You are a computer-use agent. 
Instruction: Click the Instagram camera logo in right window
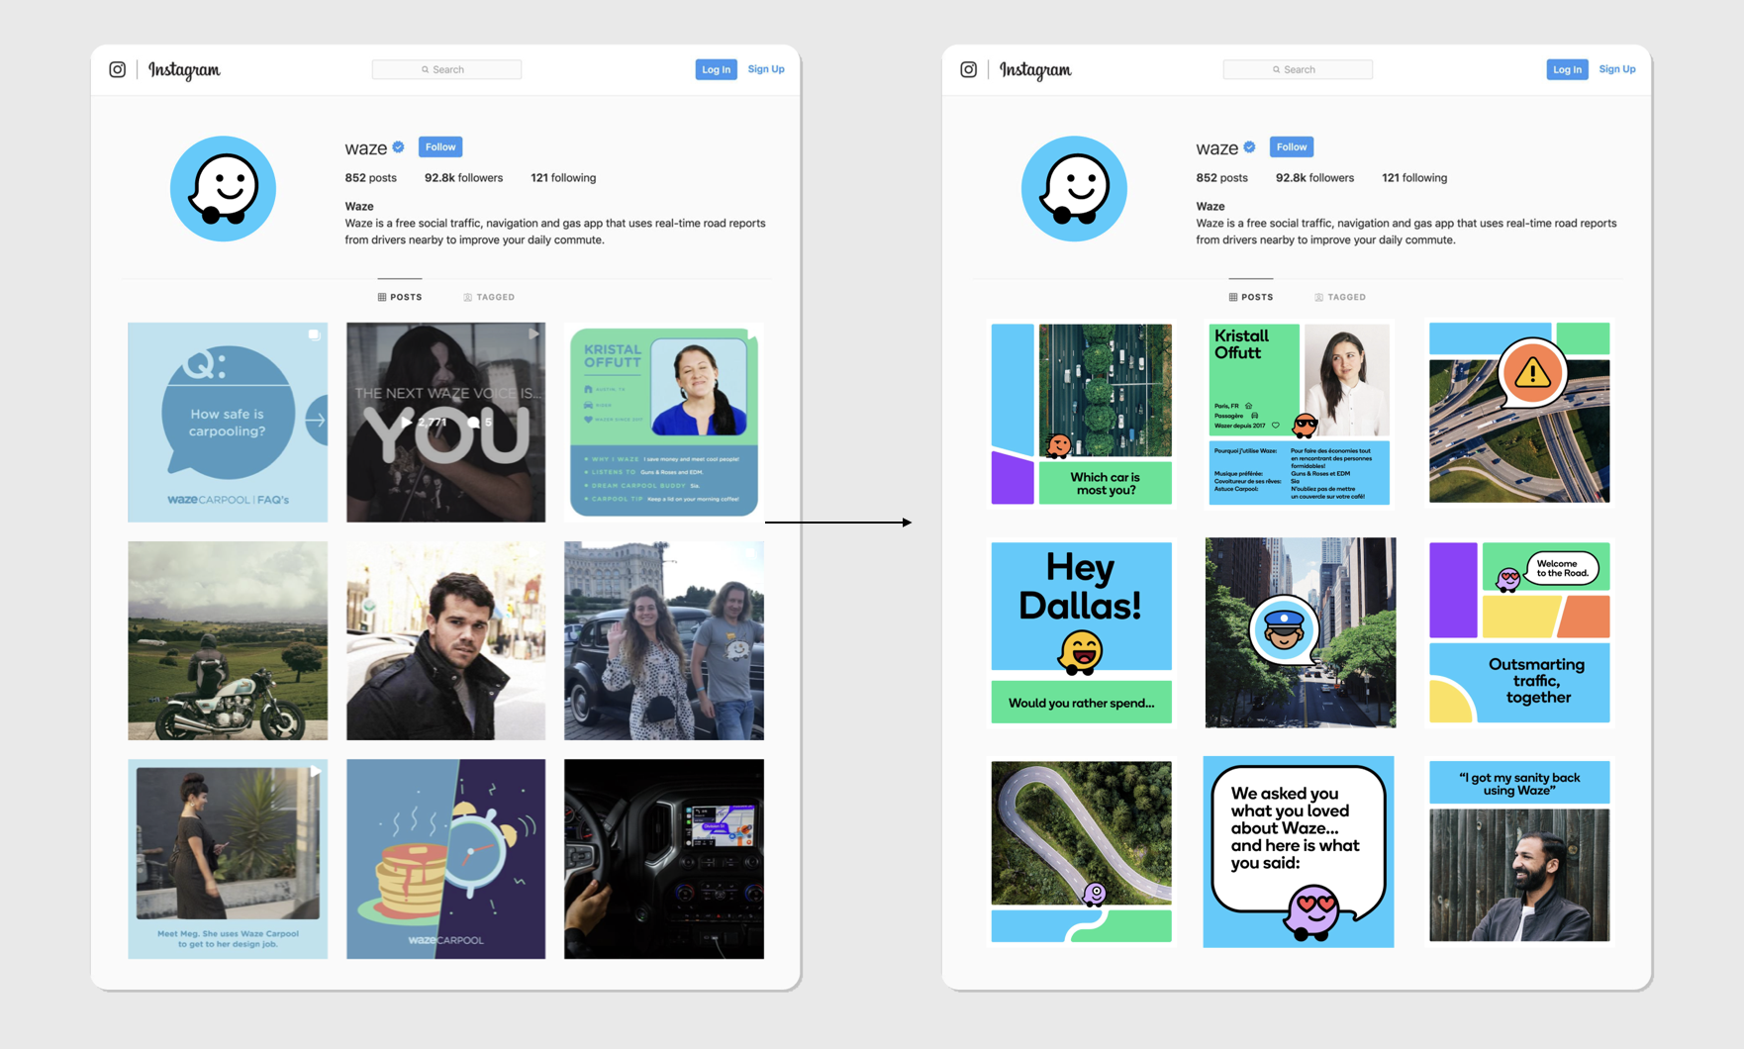click(x=968, y=69)
